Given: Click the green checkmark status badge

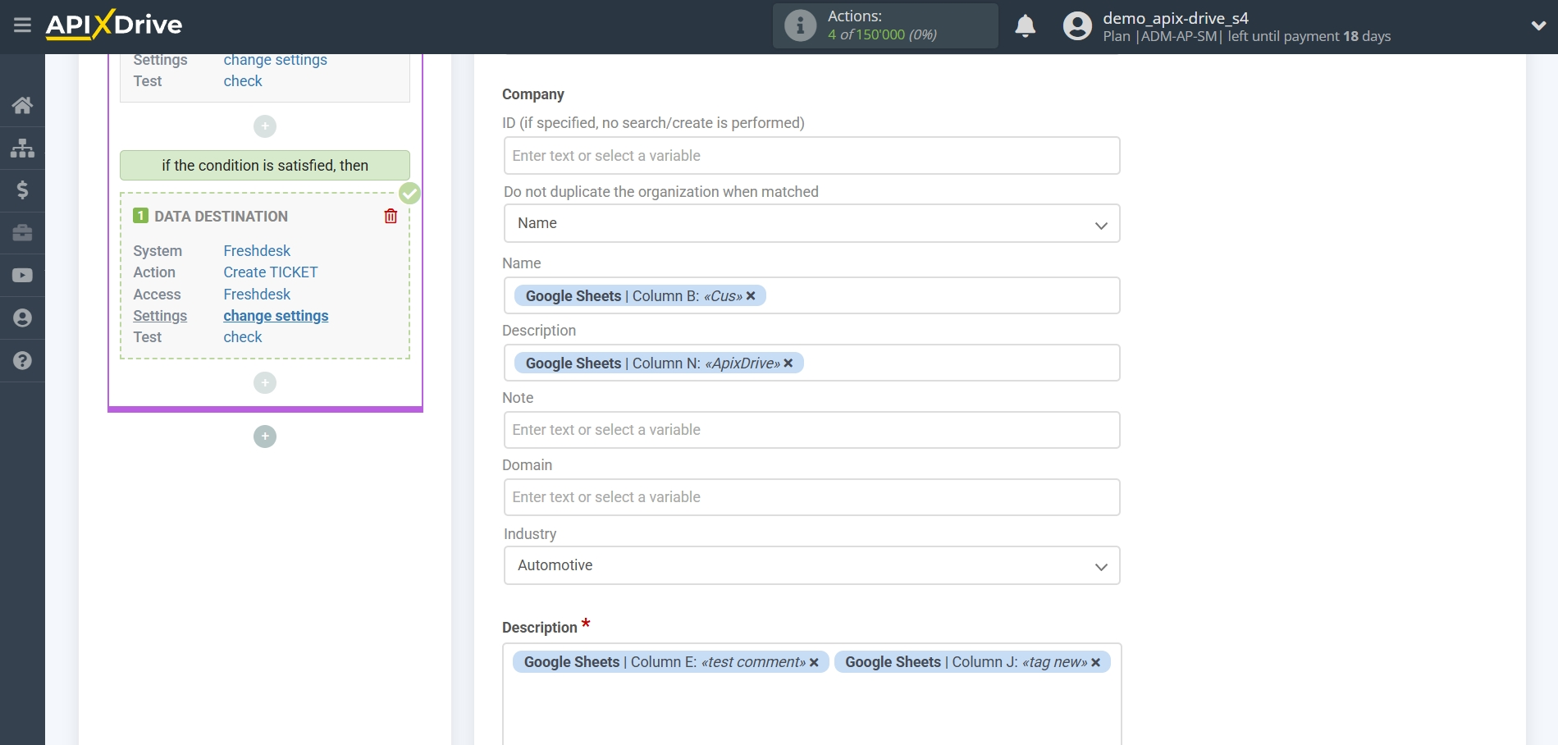Looking at the screenshot, I should click(x=409, y=194).
